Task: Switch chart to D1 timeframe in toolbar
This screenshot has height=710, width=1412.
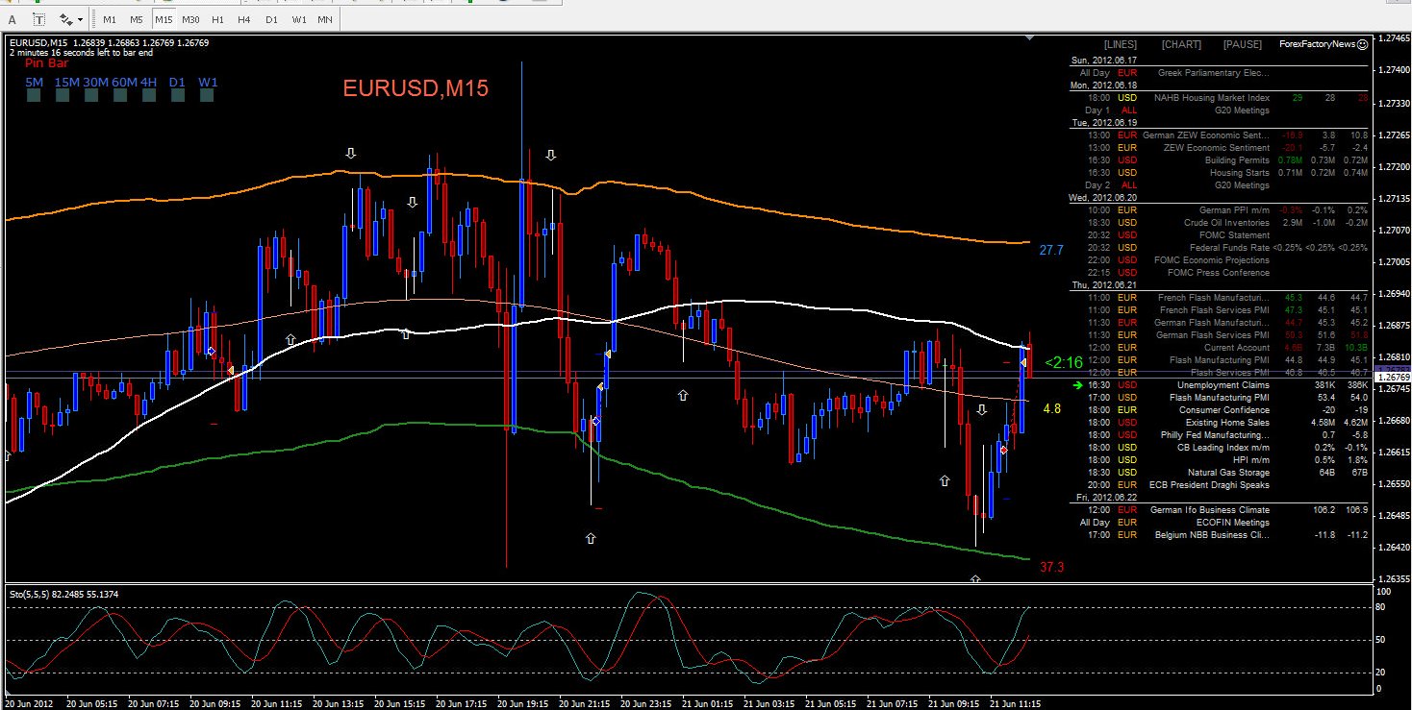Action: pyautogui.click(x=271, y=18)
